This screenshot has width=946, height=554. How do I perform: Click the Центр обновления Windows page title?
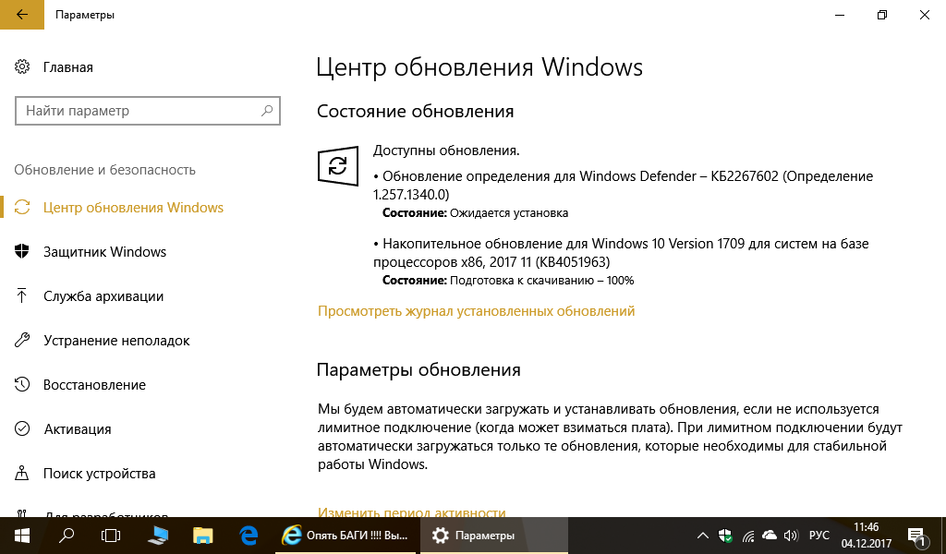click(479, 66)
